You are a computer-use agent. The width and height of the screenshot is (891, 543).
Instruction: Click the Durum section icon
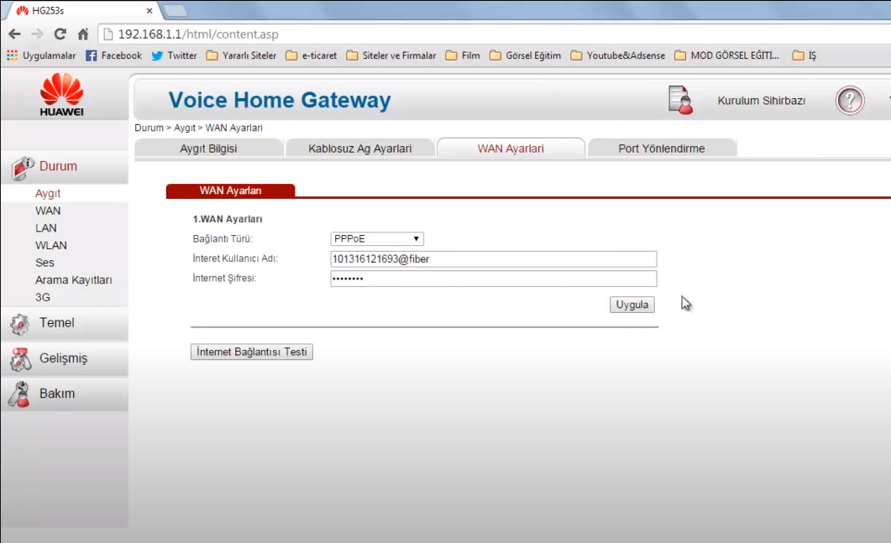click(22, 168)
